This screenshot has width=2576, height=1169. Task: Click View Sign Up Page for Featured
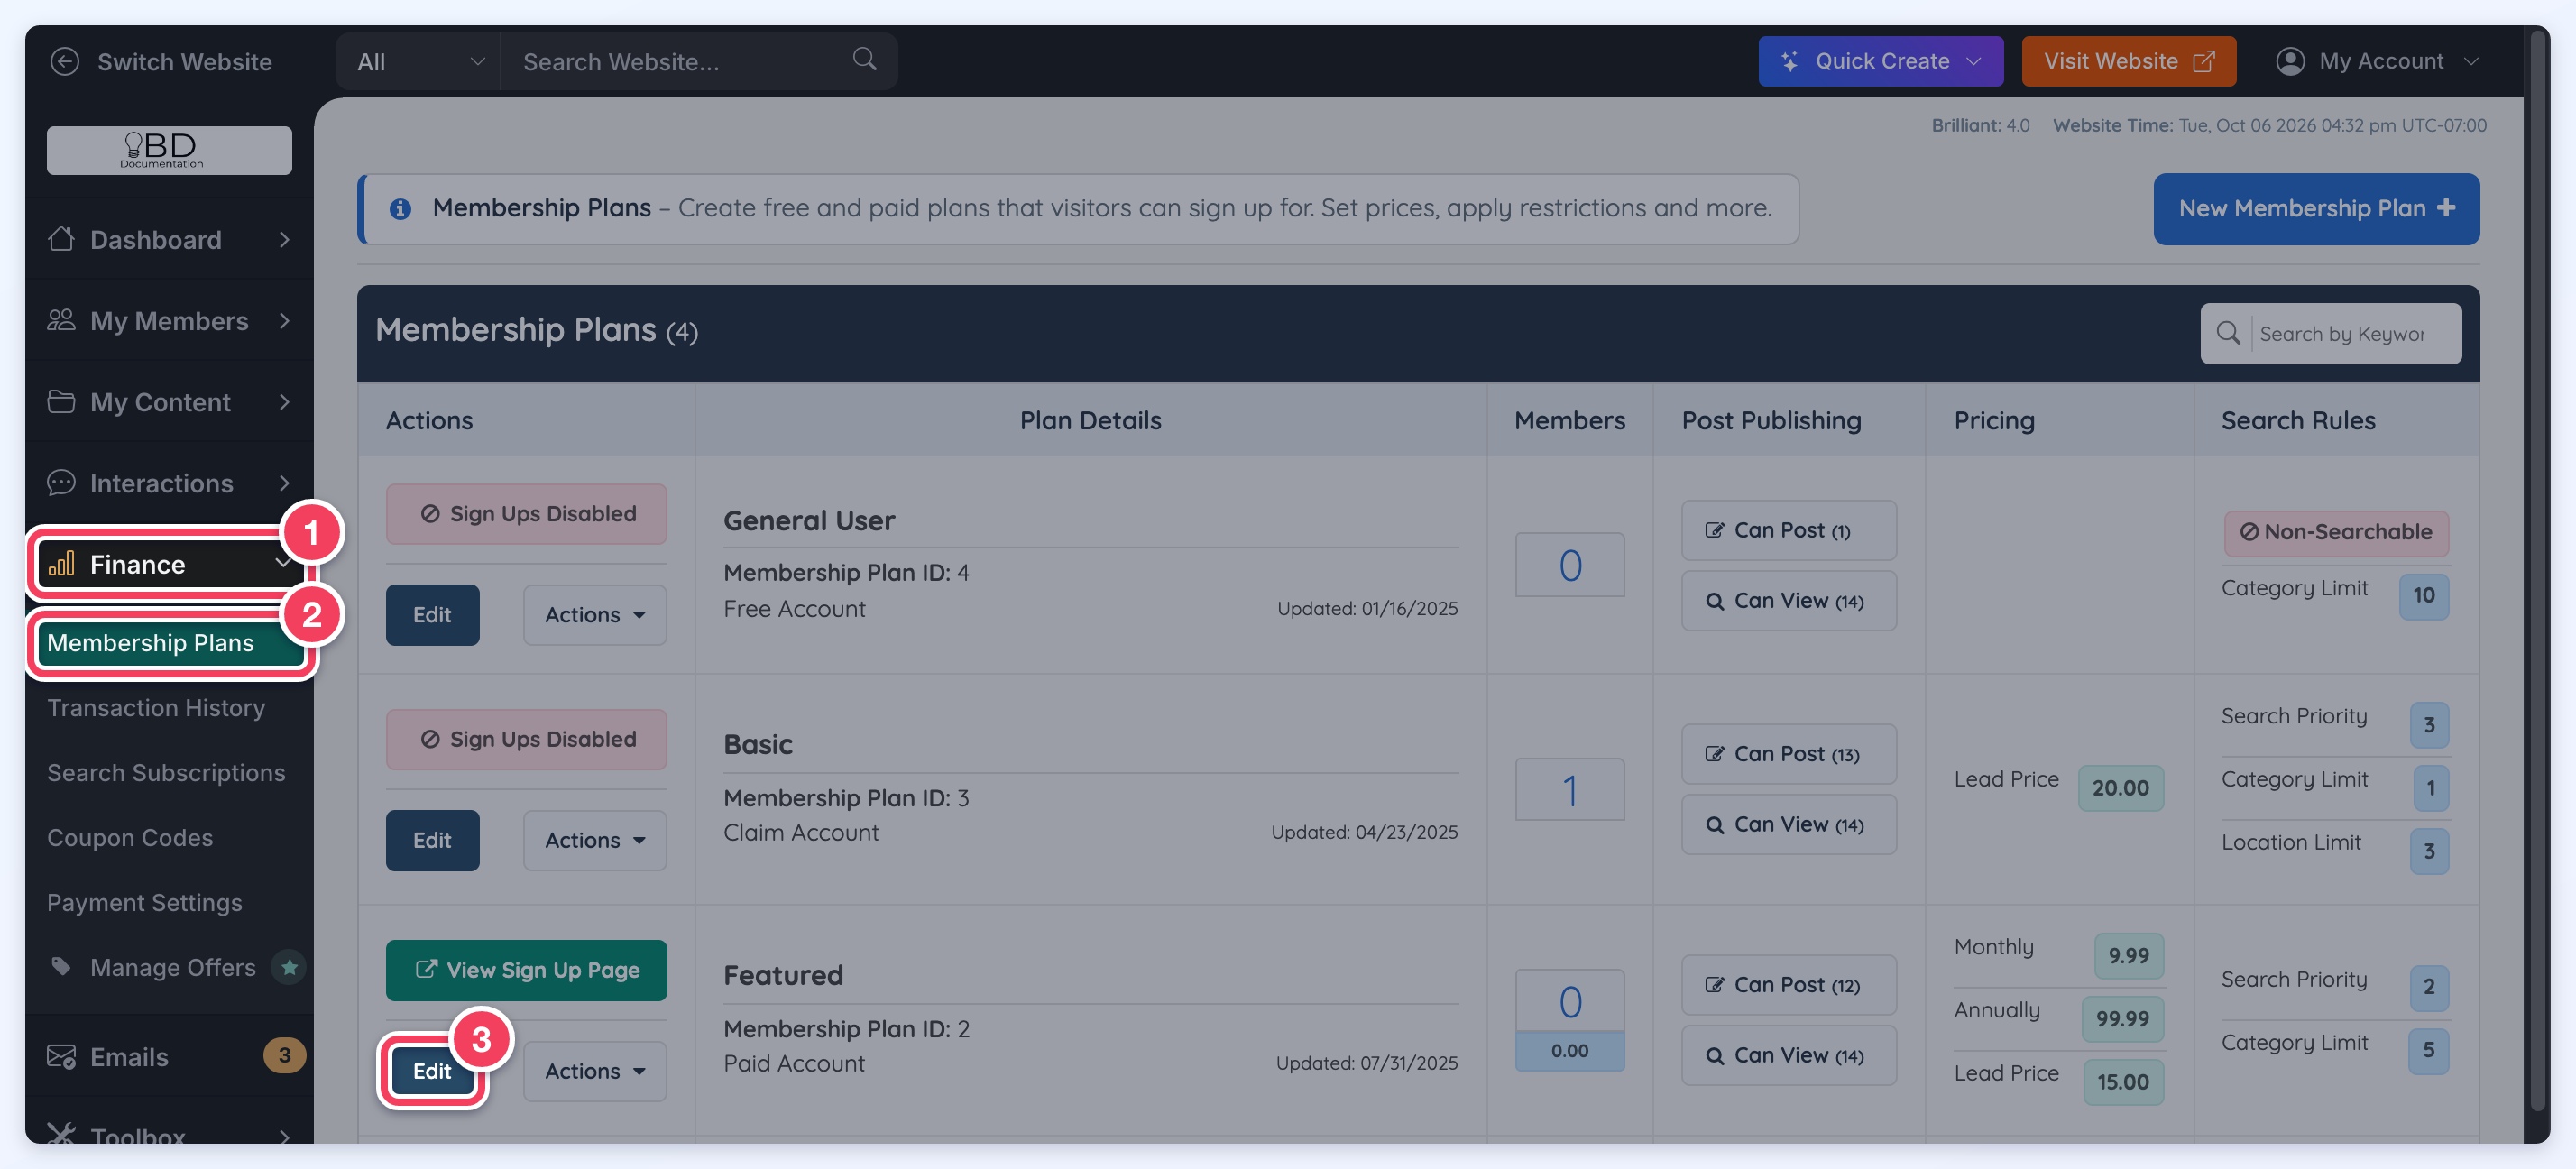[526, 969]
